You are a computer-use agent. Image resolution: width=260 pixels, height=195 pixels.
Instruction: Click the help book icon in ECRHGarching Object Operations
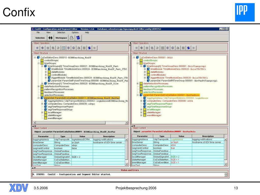pyautogui.click(x=89, y=48)
